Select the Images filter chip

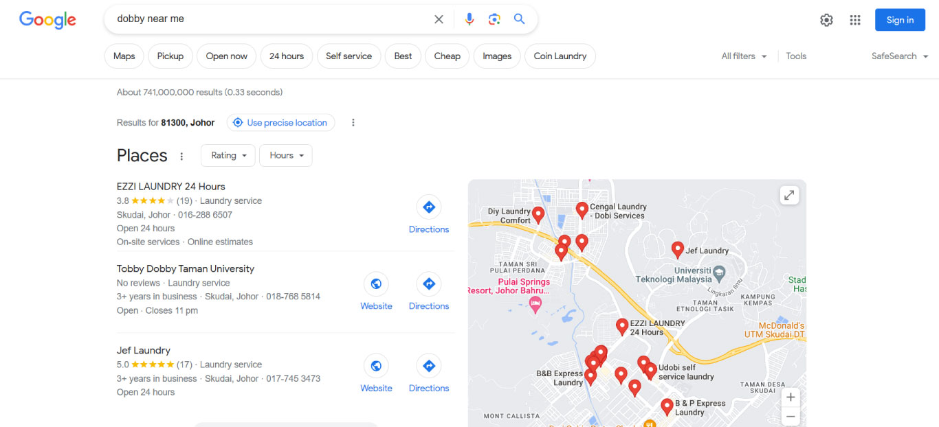[x=497, y=56]
